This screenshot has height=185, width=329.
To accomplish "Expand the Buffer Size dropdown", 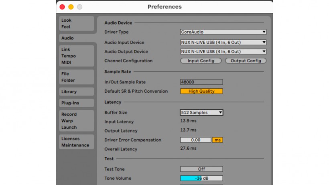I will (x=201, y=113).
